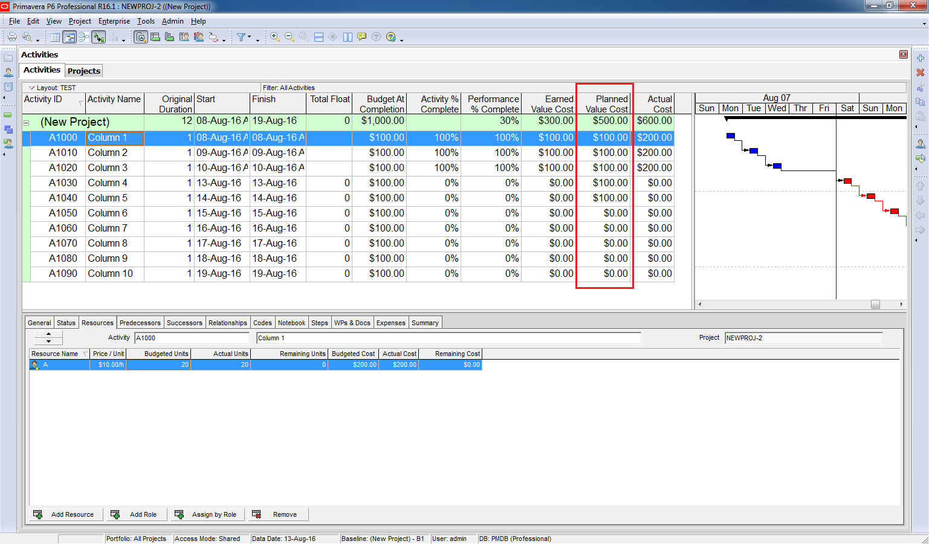Click the Assign by Role button

tap(207, 514)
